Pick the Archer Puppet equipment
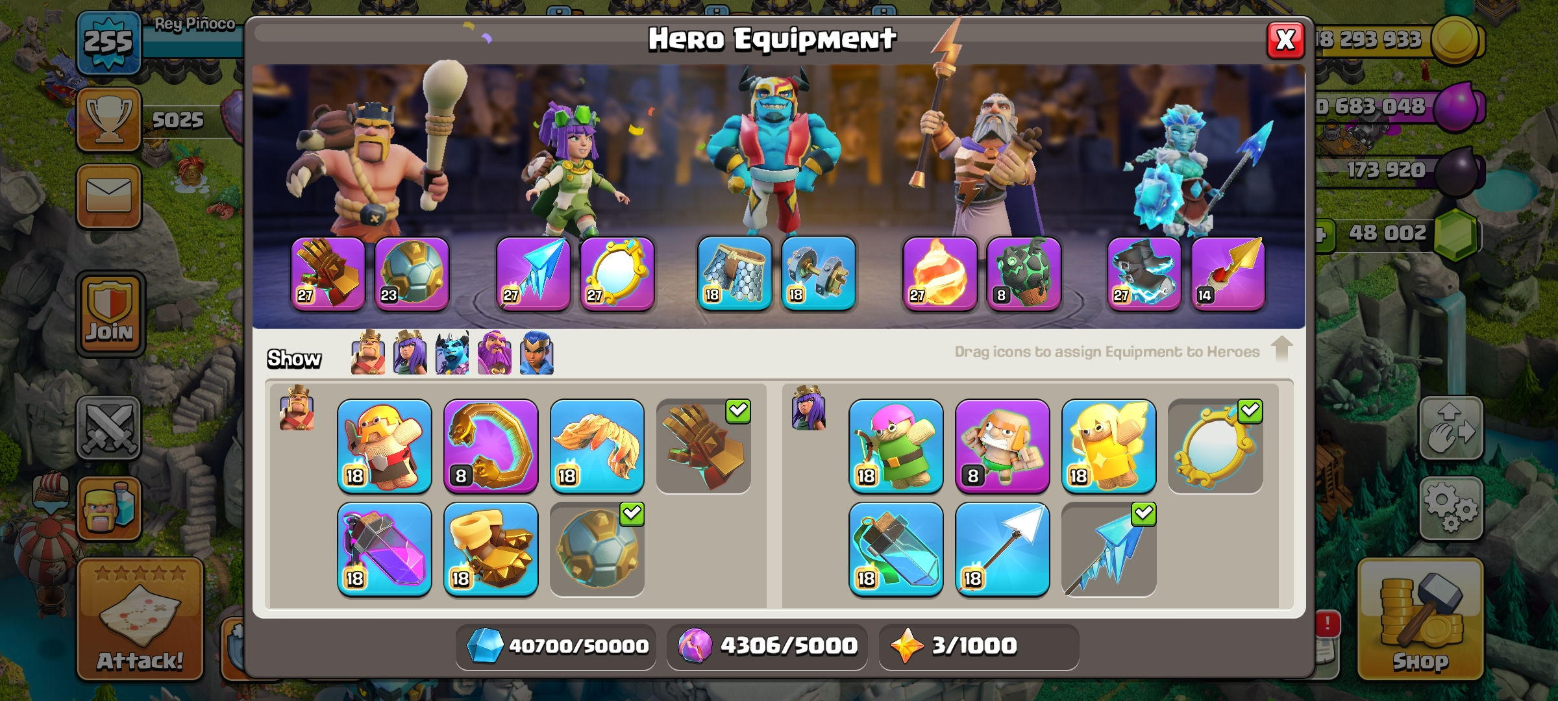The width and height of the screenshot is (1558, 701). tap(896, 447)
